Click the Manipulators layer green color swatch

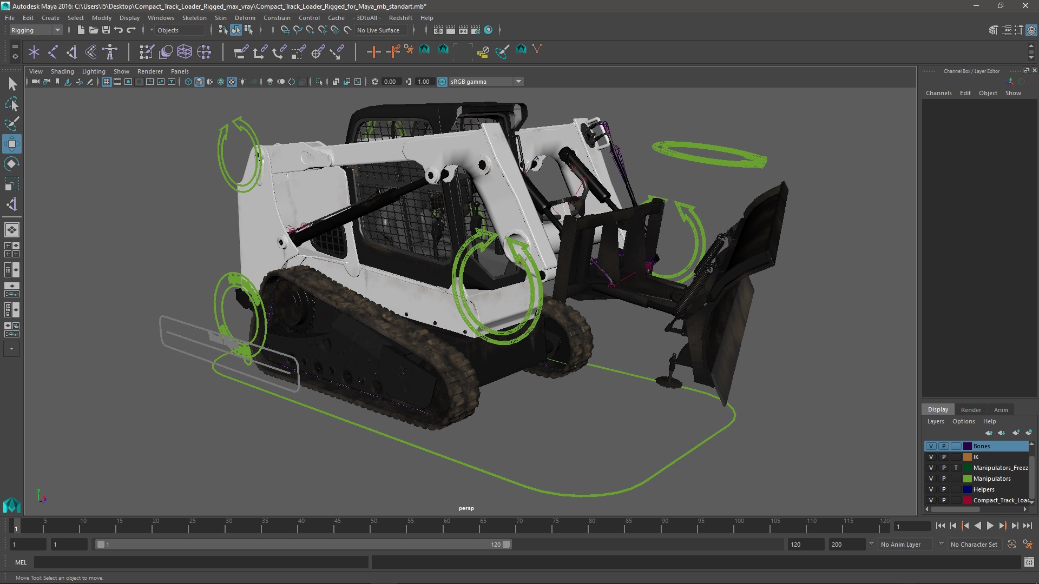pos(968,479)
